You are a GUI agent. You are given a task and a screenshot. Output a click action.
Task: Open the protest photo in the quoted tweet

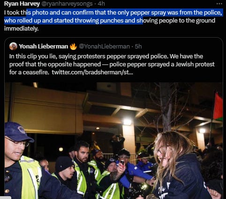pyautogui.click(x=113, y=141)
